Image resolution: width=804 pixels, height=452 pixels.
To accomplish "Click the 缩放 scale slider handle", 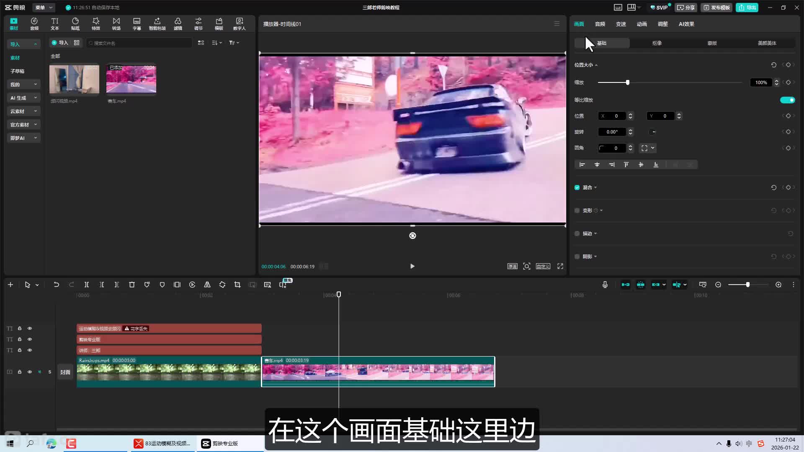I will point(627,82).
